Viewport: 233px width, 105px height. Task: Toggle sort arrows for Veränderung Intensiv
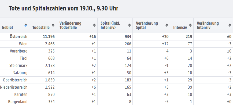(230, 25)
